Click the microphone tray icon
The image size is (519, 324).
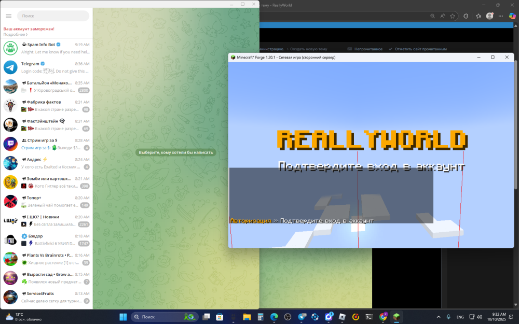point(448,317)
